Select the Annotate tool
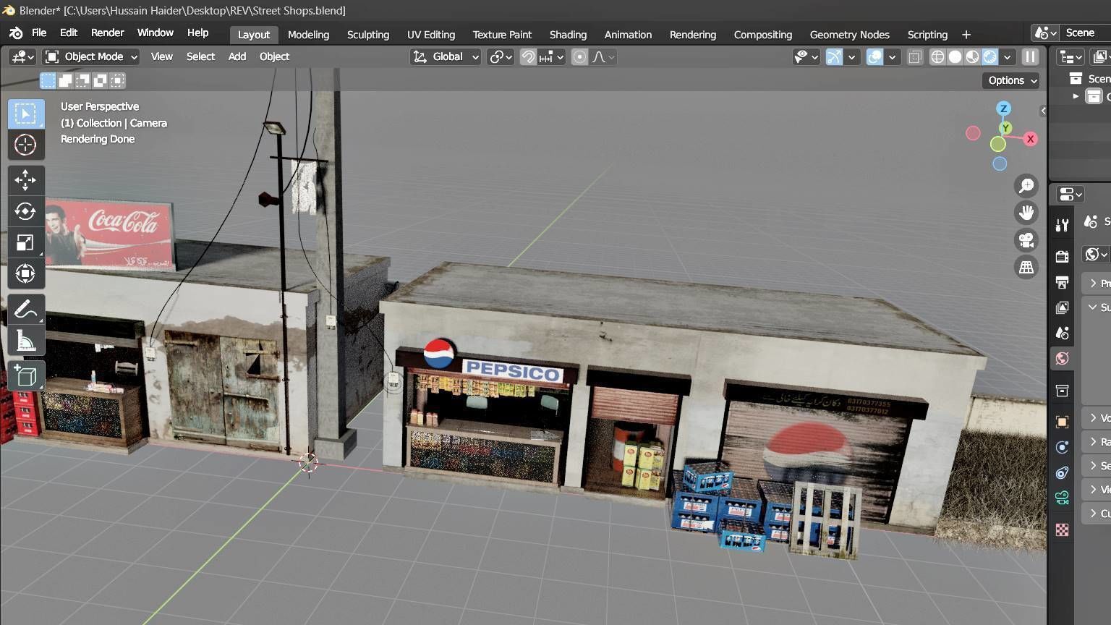1111x625 pixels. click(26, 309)
